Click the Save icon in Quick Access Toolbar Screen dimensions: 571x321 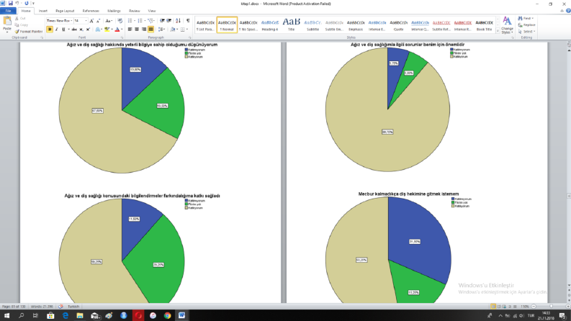click(x=11, y=4)
